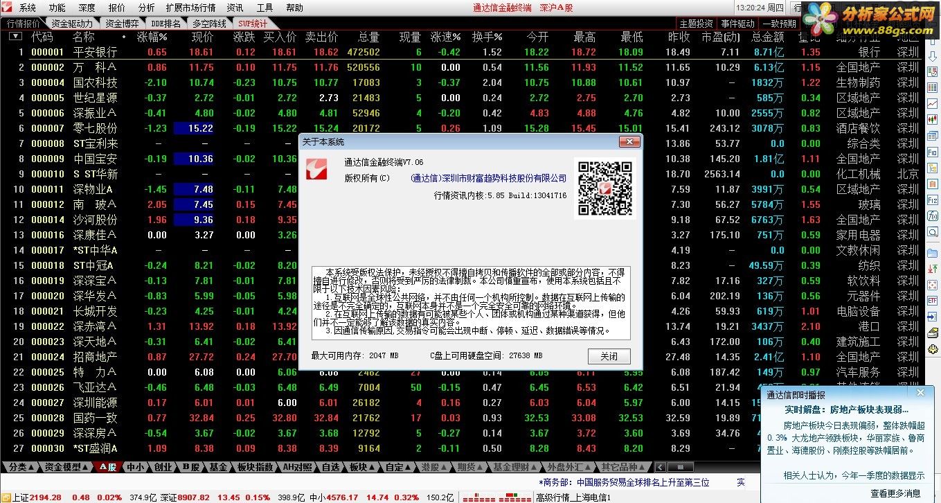Click the red-green up/down arrows sidebar icon

933,269
